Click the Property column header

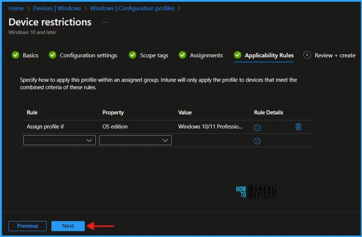click(113, 112)
